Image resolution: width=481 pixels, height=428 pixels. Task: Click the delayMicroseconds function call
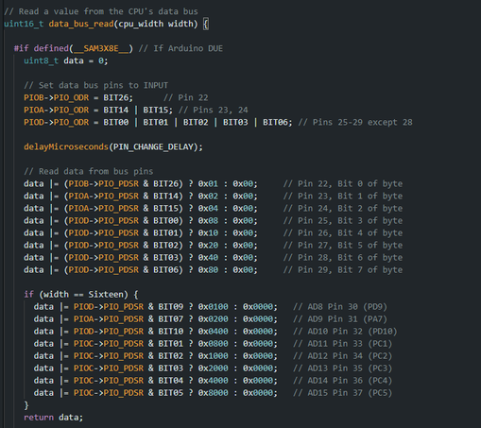66,146
